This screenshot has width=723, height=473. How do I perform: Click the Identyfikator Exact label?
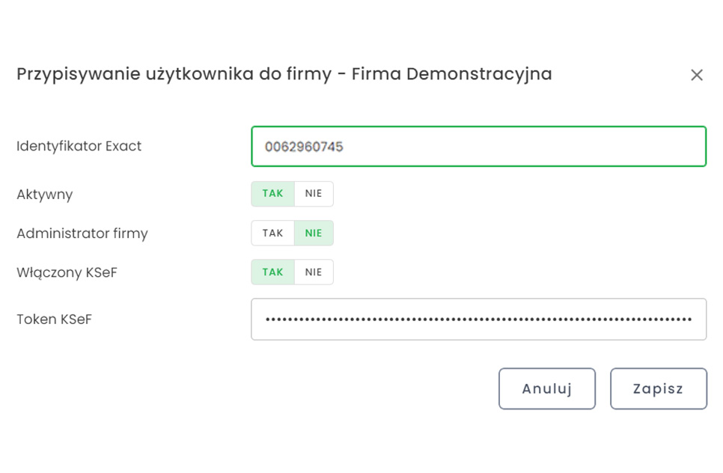pyautogui.click(x=79, y=147)
